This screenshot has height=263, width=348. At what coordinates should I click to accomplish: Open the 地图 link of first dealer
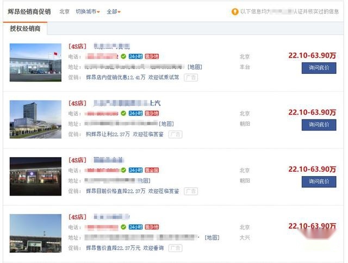195,67
